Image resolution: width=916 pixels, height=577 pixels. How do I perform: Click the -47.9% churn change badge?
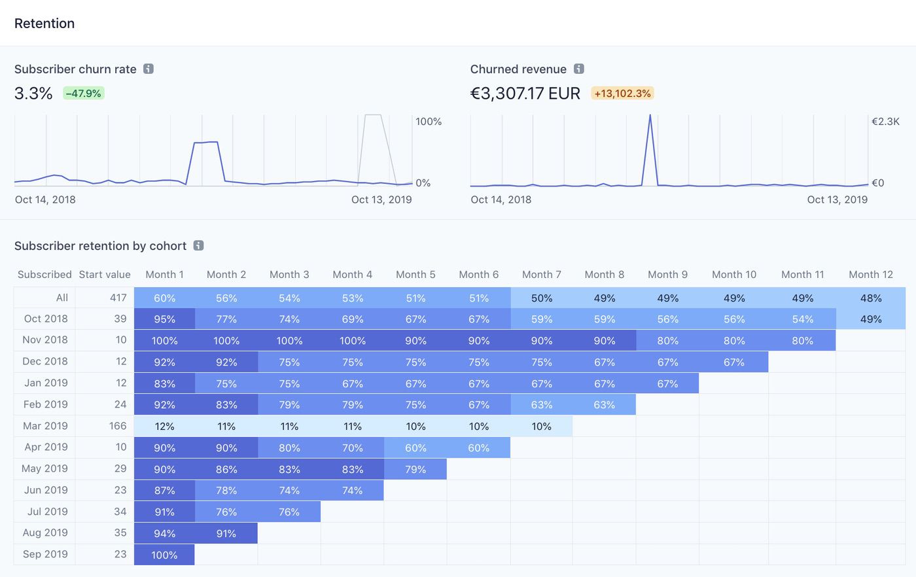click(x=84, y=94)
